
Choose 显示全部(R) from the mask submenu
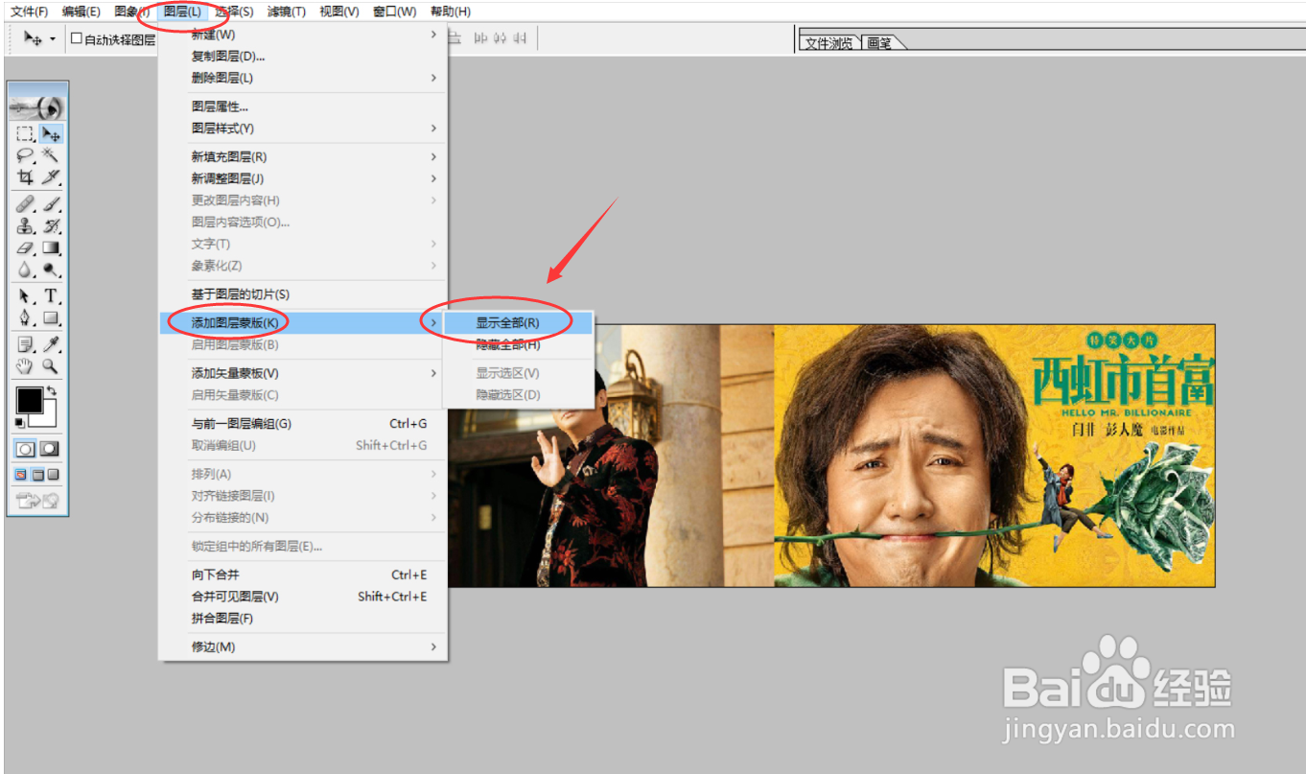(518, 323)
